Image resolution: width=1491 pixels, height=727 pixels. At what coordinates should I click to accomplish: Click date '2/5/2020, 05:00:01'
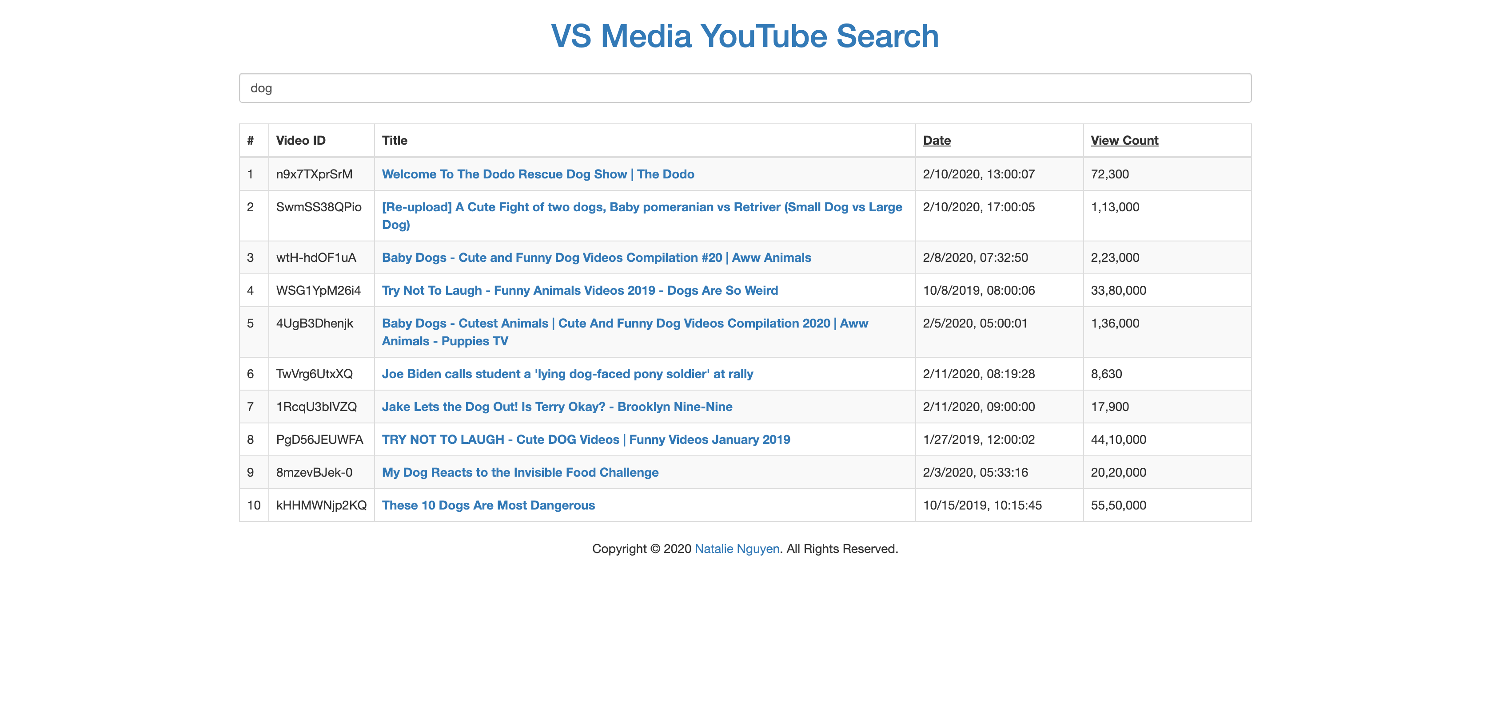(x=975, y=323)
